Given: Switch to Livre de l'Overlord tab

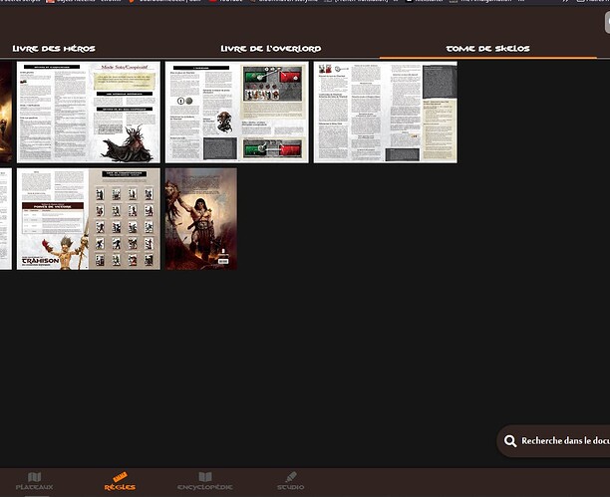Looking at the screenshot, I should [x=271, y=49].
